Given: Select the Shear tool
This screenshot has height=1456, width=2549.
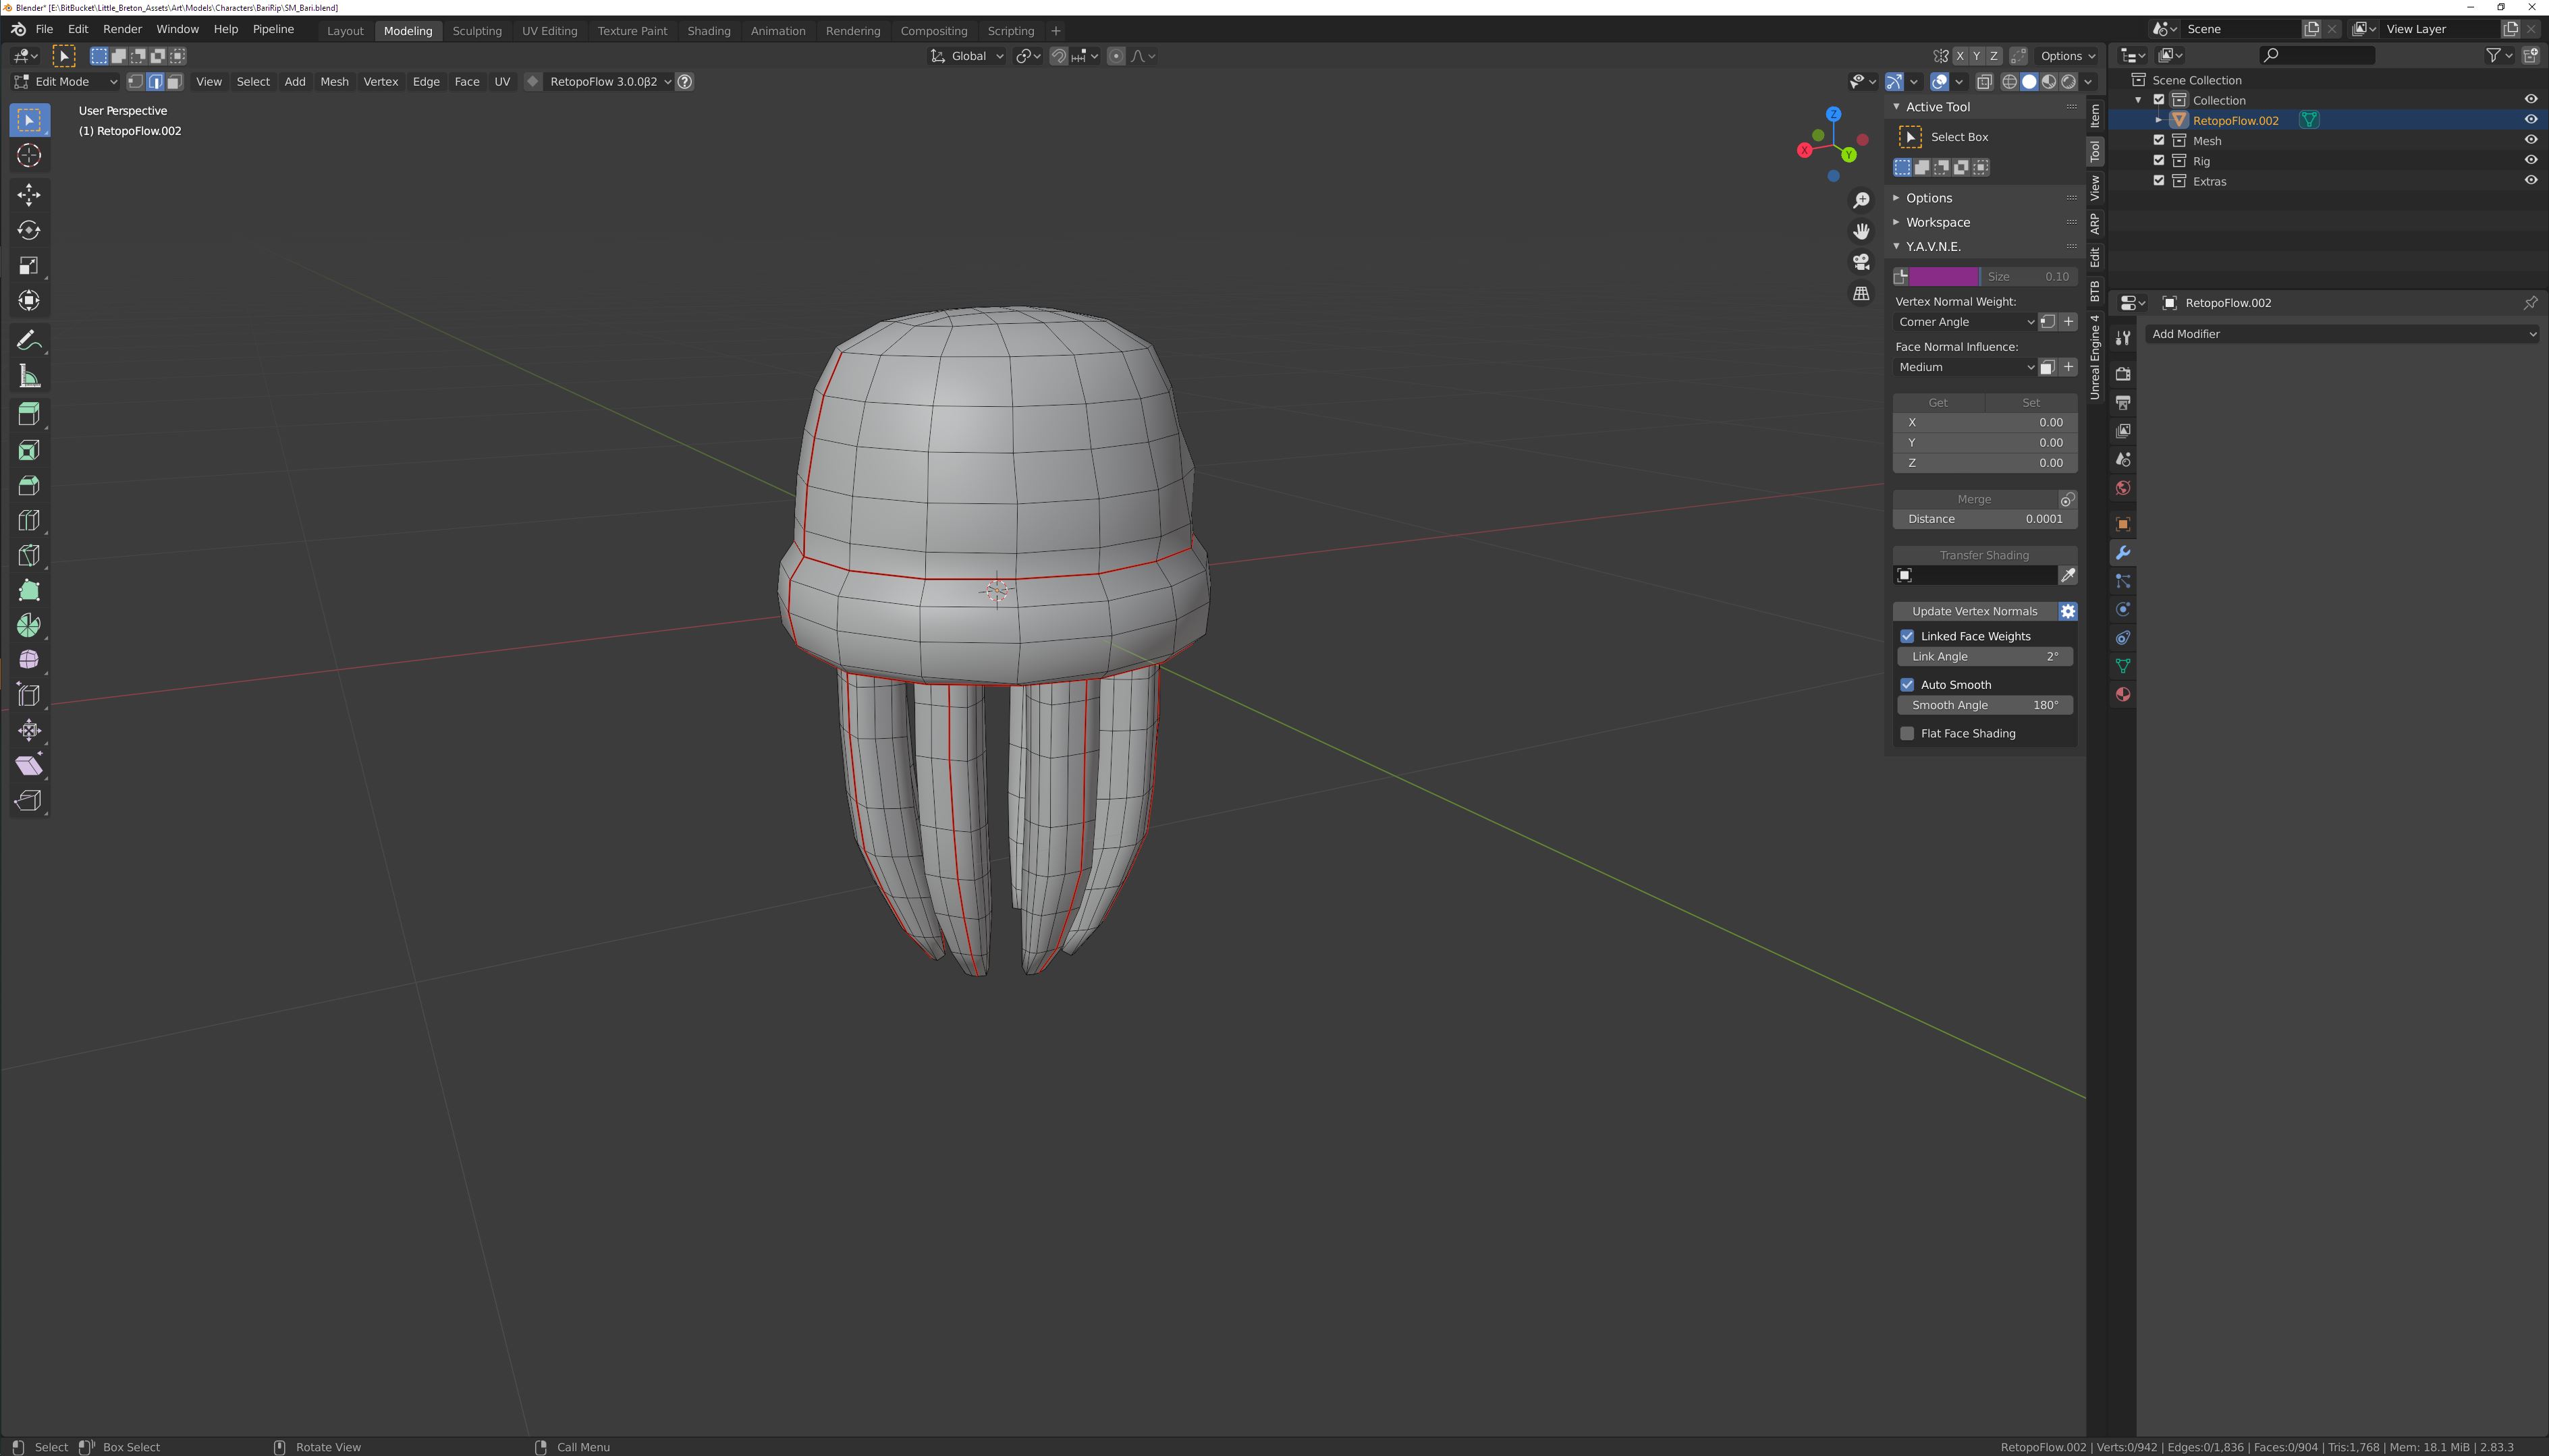Looking at the screenshot, I should [29, 765].
